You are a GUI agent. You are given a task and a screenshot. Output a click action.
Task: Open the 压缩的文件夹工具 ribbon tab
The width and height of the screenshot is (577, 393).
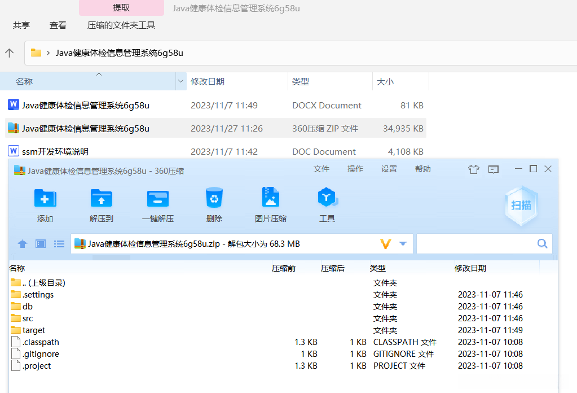tap(121, 25)
